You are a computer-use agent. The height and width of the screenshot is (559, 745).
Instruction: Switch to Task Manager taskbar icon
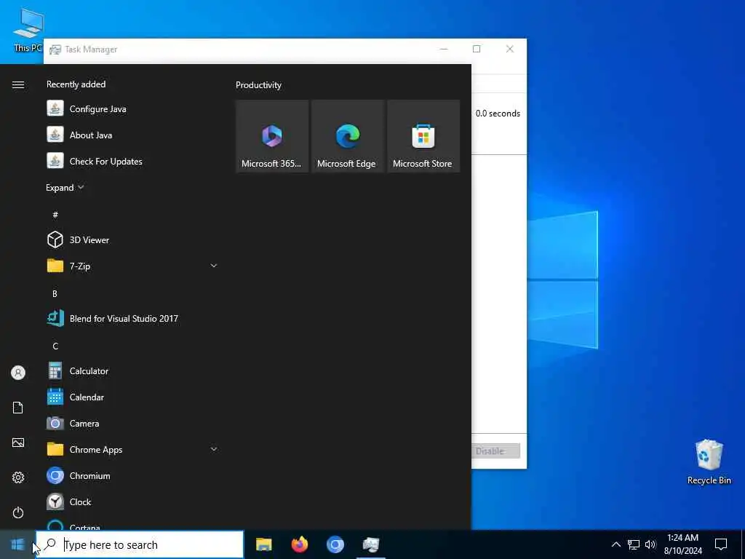371,544
